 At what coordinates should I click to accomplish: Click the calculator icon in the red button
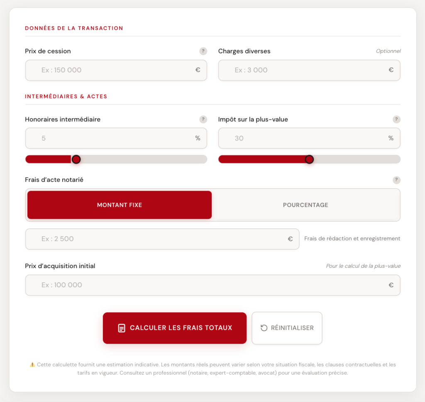coord(121,328)
